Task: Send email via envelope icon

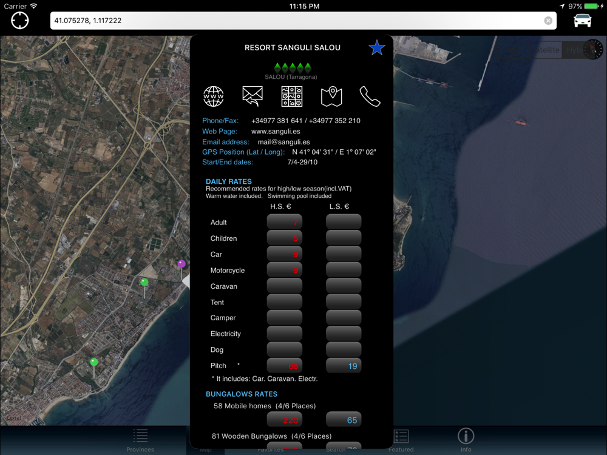Action: tap(253, 96)
